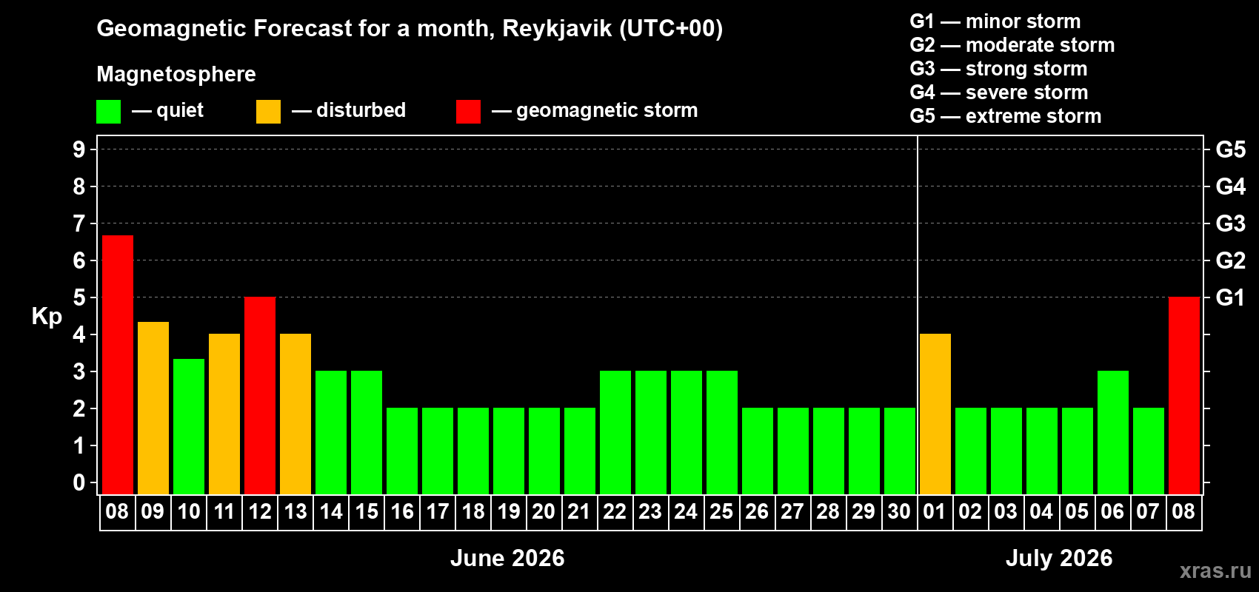Image resolution: width=1259 pixels, height=592 pixels.
Task: Click the green bar for June 30
Action: 900,451
